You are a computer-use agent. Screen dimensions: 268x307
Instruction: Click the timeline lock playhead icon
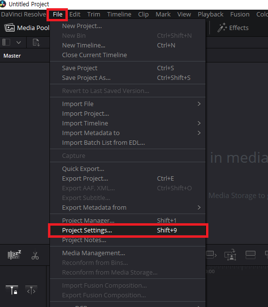pyautogui.click(x=12, y=290)
